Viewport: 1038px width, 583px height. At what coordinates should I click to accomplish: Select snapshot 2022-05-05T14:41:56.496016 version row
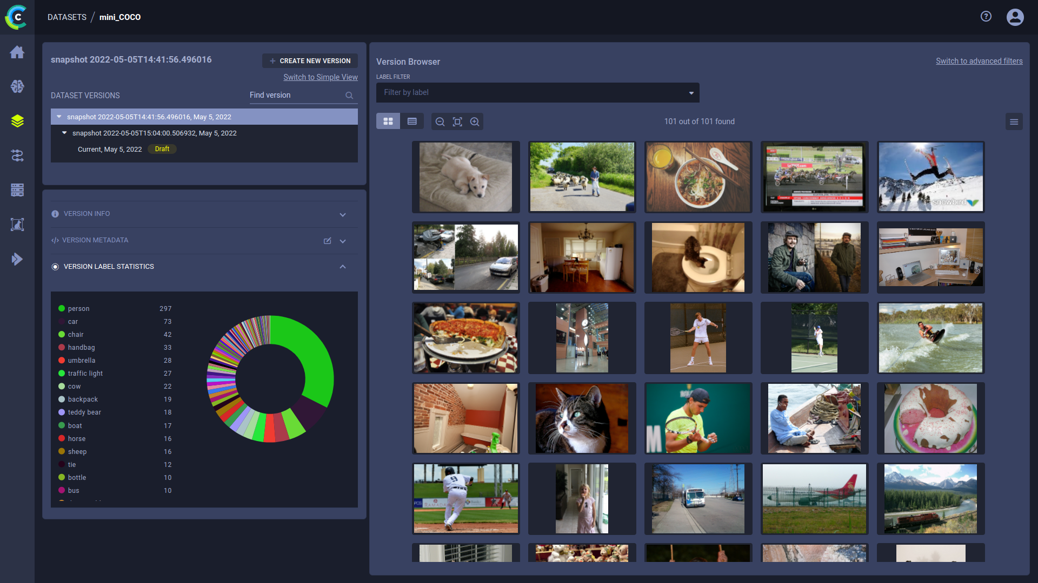click(204, 117)
